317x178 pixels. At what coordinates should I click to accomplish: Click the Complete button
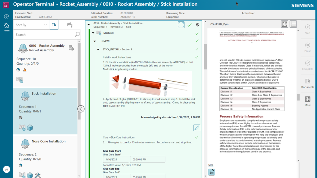pos(307,65)
